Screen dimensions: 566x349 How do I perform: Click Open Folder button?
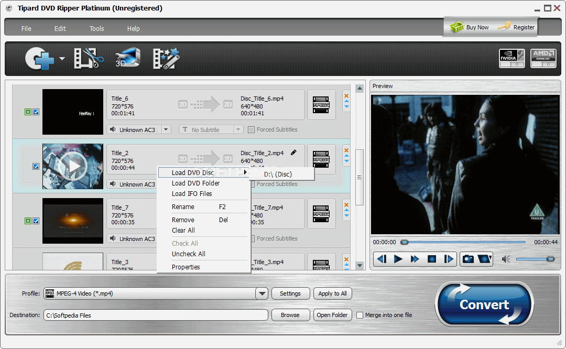[332, 315]
